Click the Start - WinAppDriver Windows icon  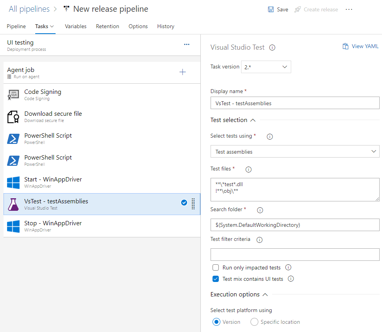click(14, 183)
